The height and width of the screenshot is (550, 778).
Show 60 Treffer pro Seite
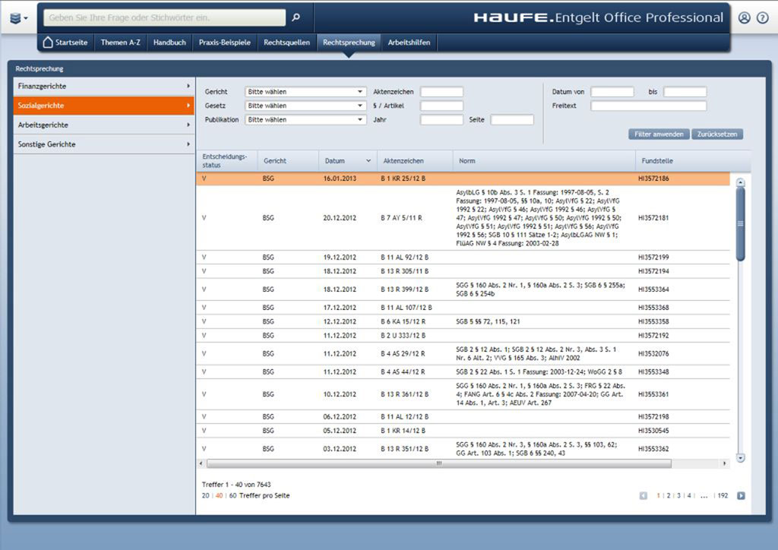tap(232, 495)
